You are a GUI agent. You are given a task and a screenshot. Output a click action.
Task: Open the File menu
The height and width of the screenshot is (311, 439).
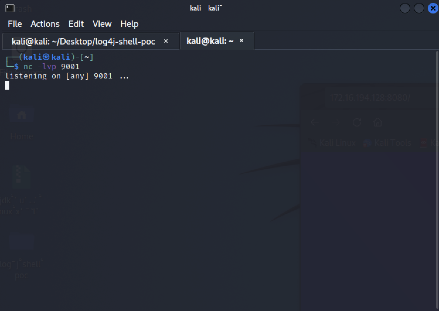15,24
